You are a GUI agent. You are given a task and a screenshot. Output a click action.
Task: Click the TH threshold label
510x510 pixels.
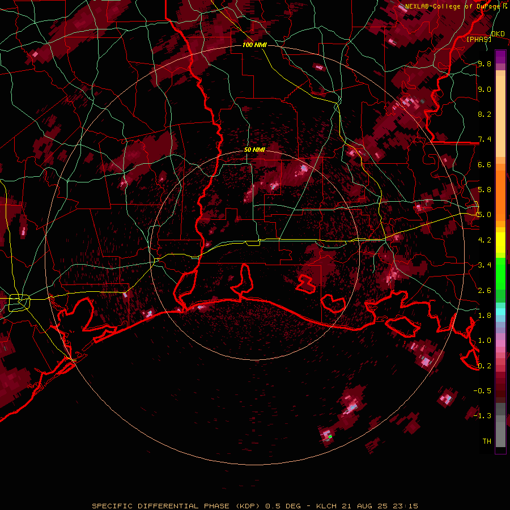point(487,441)
